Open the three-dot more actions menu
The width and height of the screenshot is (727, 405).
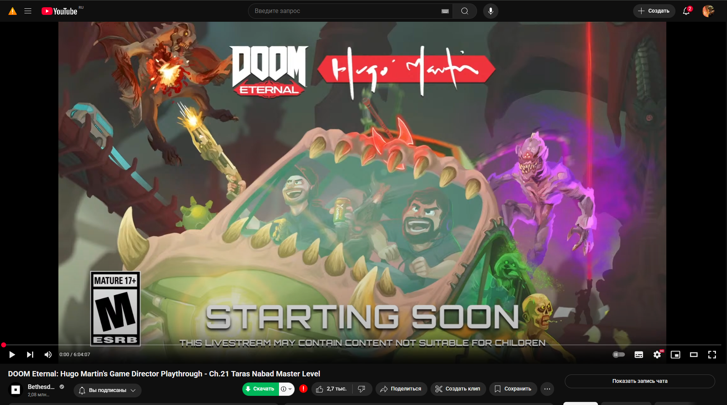pyautogui.click(x=547, y=389)
